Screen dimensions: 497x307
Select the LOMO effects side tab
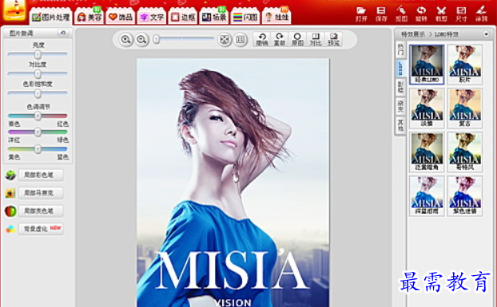tap(400, 69)
